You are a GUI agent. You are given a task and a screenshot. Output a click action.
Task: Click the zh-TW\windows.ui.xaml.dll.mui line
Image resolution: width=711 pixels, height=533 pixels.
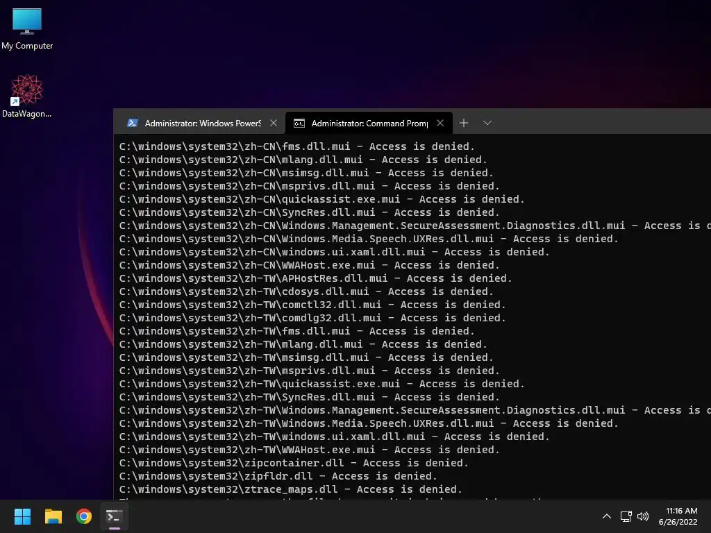pos(334,436)
